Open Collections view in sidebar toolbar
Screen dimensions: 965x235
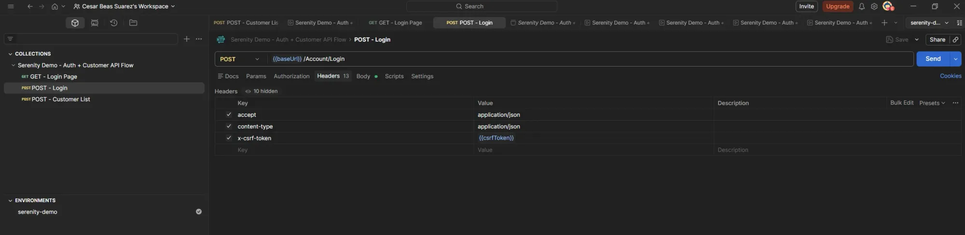click(75, 23)
